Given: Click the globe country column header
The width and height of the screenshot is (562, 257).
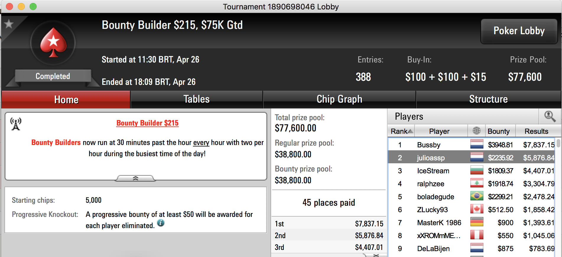Looking at the screenshot, I should coord(477,131).
